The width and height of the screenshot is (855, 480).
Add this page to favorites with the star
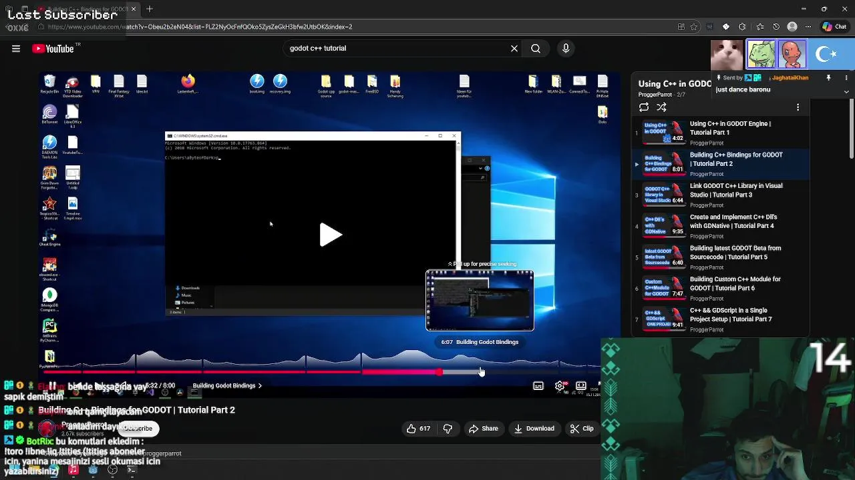click(x=695, y=27)
